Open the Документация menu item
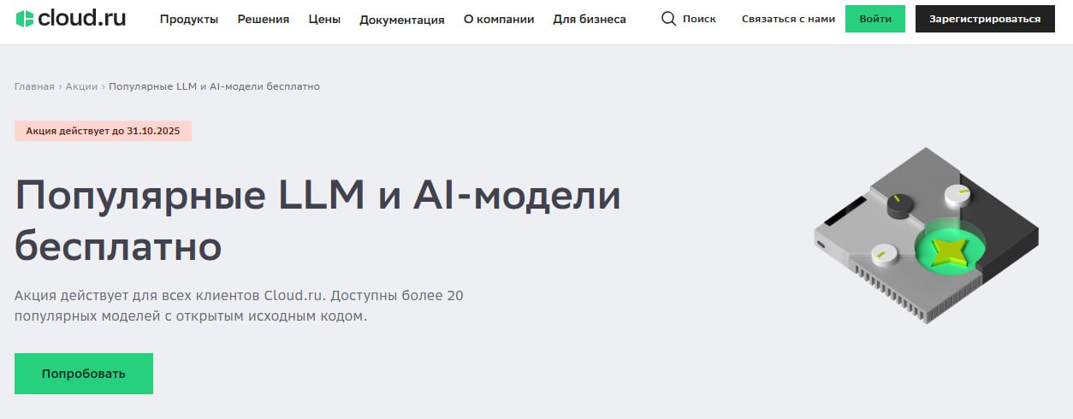 point(402,20)
